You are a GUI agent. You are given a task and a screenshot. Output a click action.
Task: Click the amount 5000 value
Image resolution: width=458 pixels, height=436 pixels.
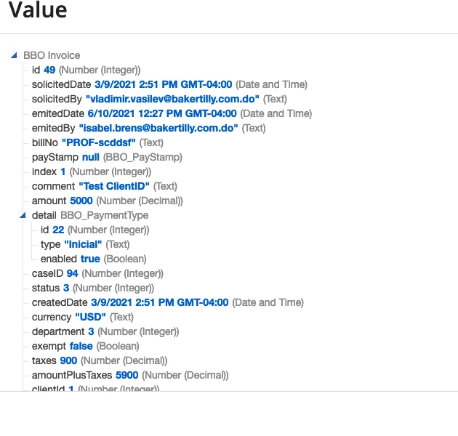(81, 201)
